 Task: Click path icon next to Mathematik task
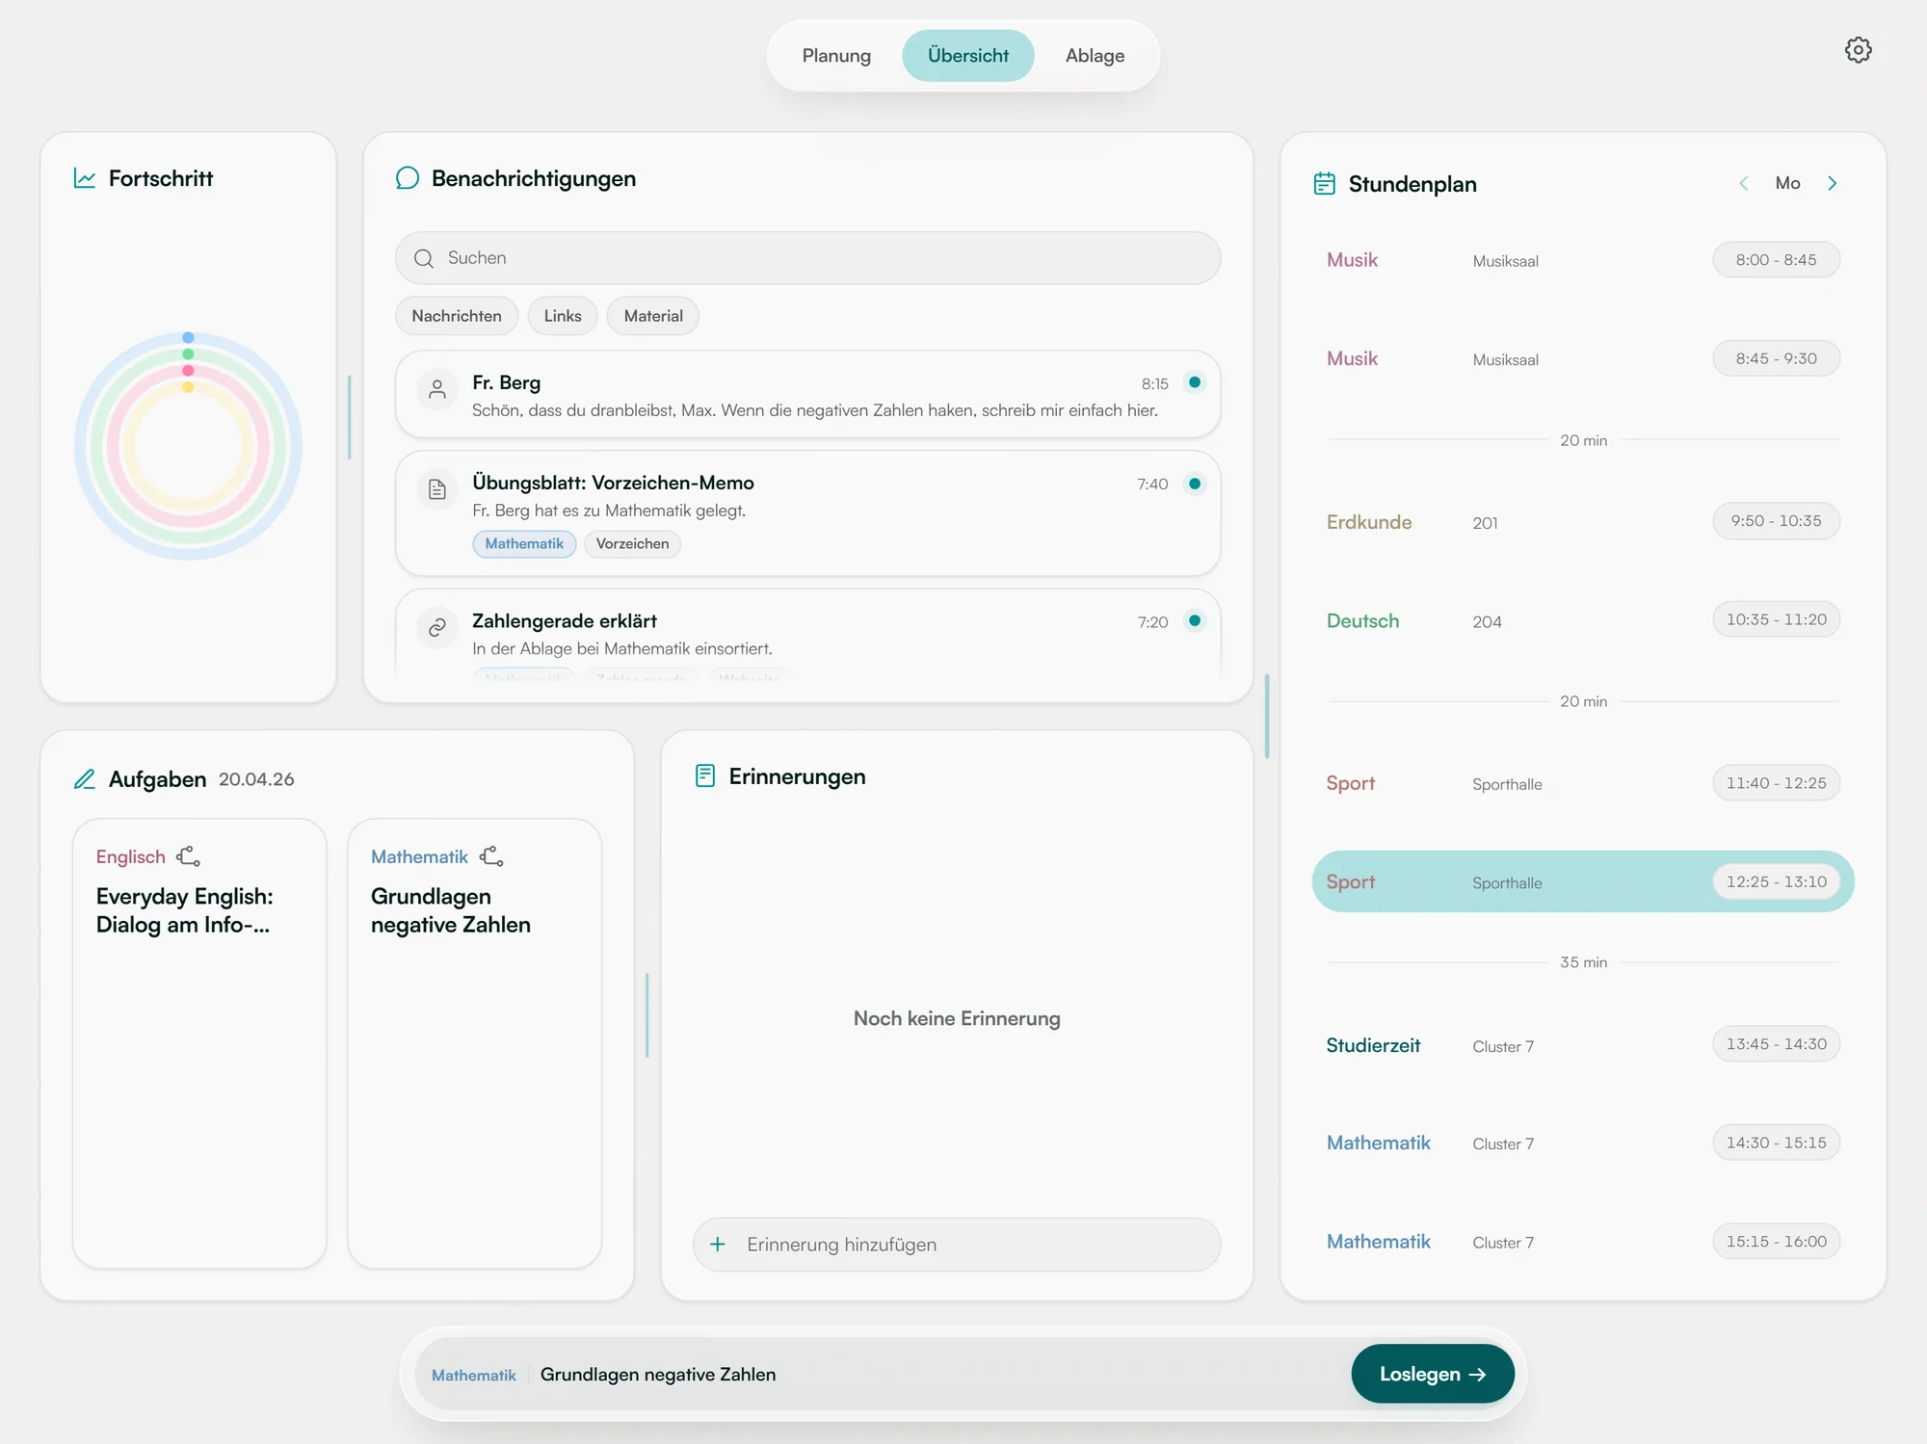click(x=491, y=855)
